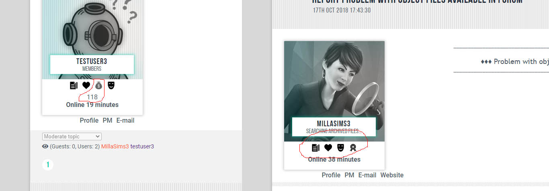Click the heart icon under testuser3
This screenshot has width=549, height=191.
coord(86,85)
